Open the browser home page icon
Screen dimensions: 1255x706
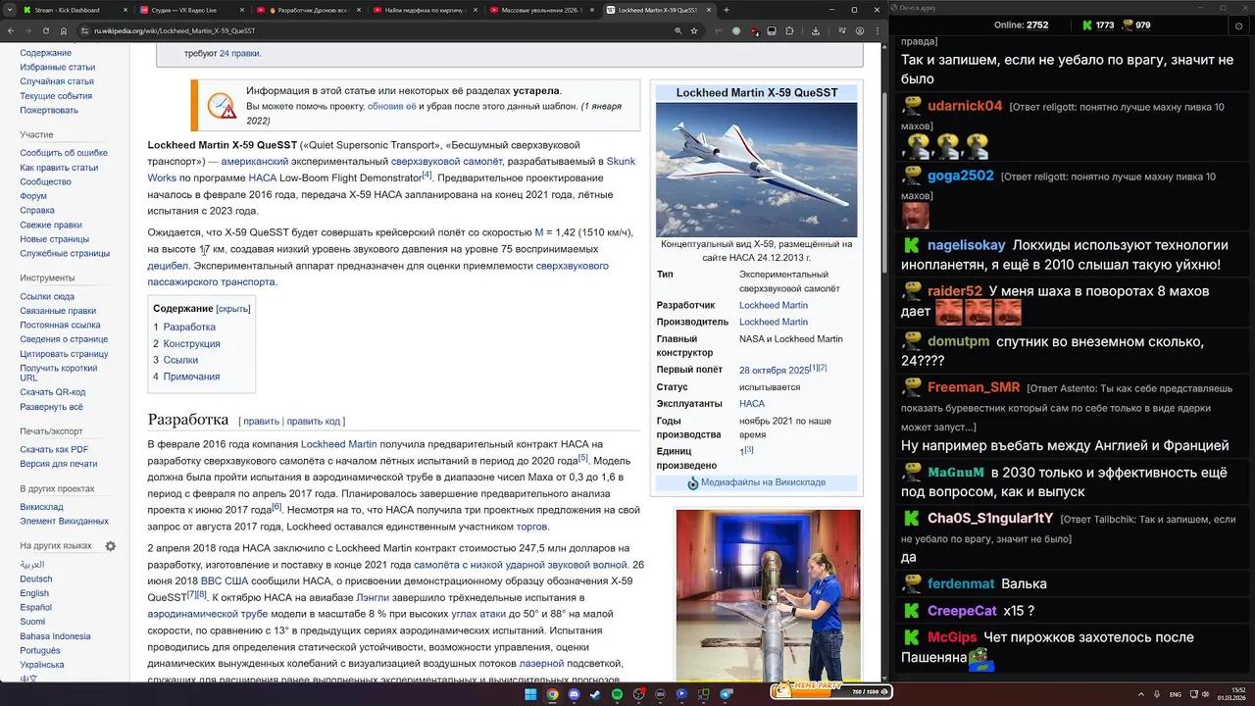pos(62,30)
